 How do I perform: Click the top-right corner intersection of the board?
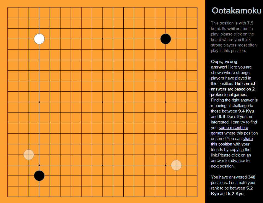point(197,7)
